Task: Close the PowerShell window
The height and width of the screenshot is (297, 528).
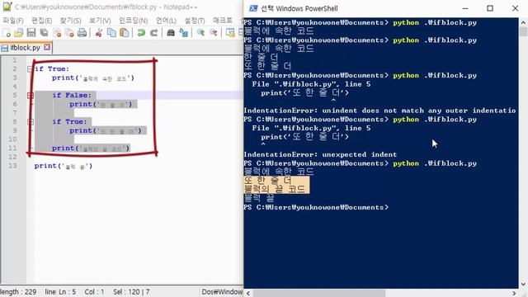Action: tap(515, 8)
